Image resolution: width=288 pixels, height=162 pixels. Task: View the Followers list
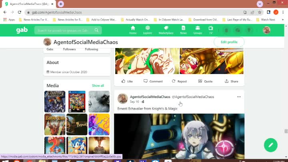point(69,49)
